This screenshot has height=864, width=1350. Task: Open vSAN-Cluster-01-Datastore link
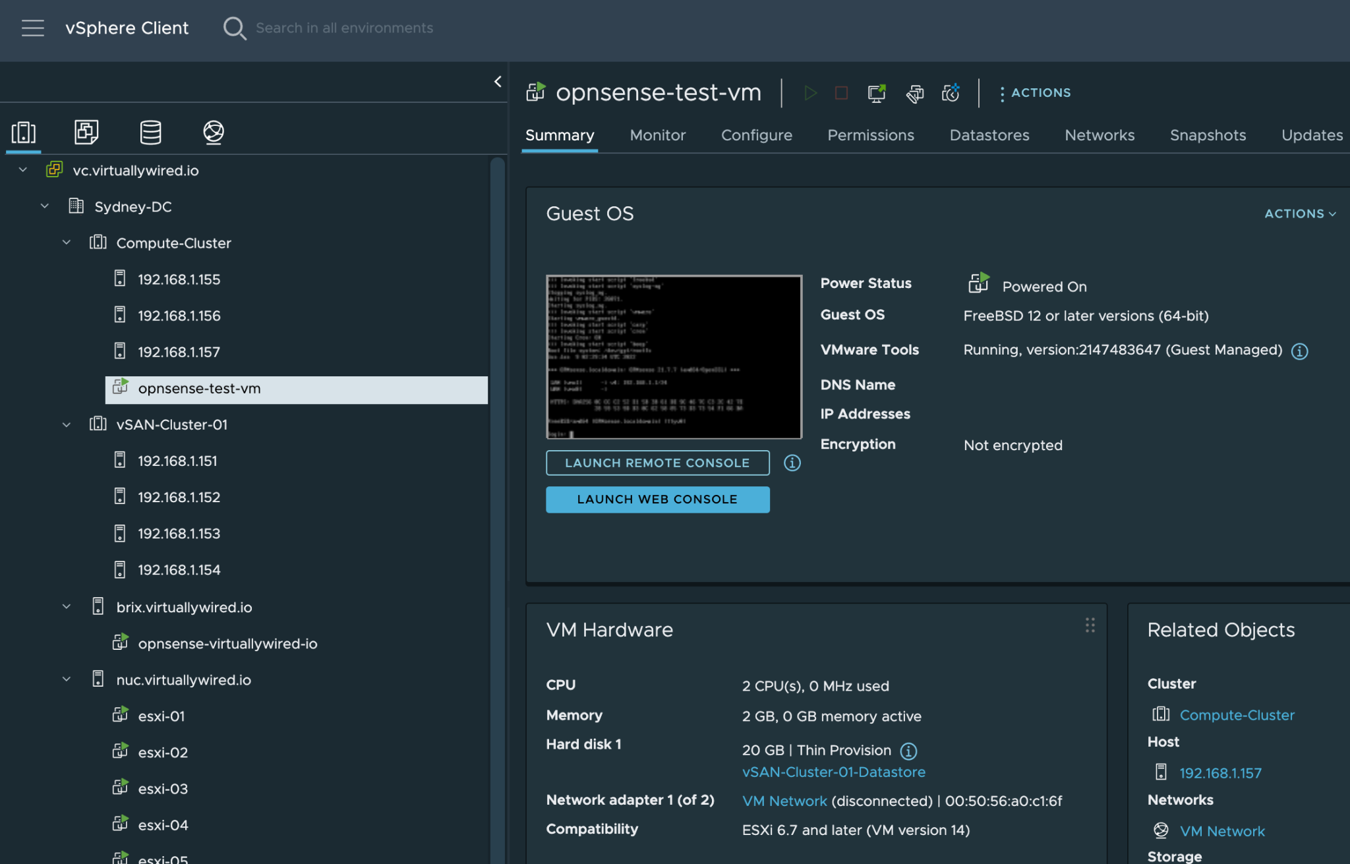pyautogui.click(x=833, y=772)
